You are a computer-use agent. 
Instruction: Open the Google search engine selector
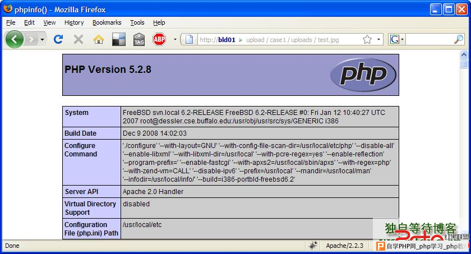click(x=396, y=39)
